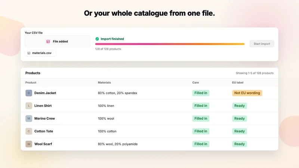
Task: Click the Care column header
Action: coord(195,83)
